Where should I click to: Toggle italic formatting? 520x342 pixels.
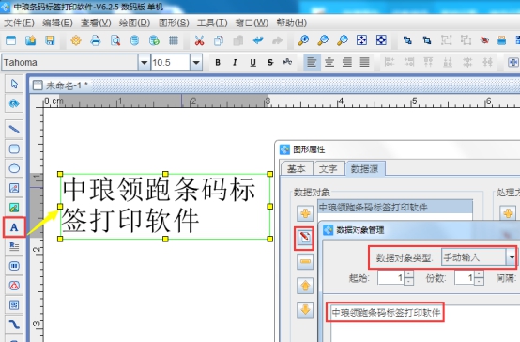tap(236, 62)
